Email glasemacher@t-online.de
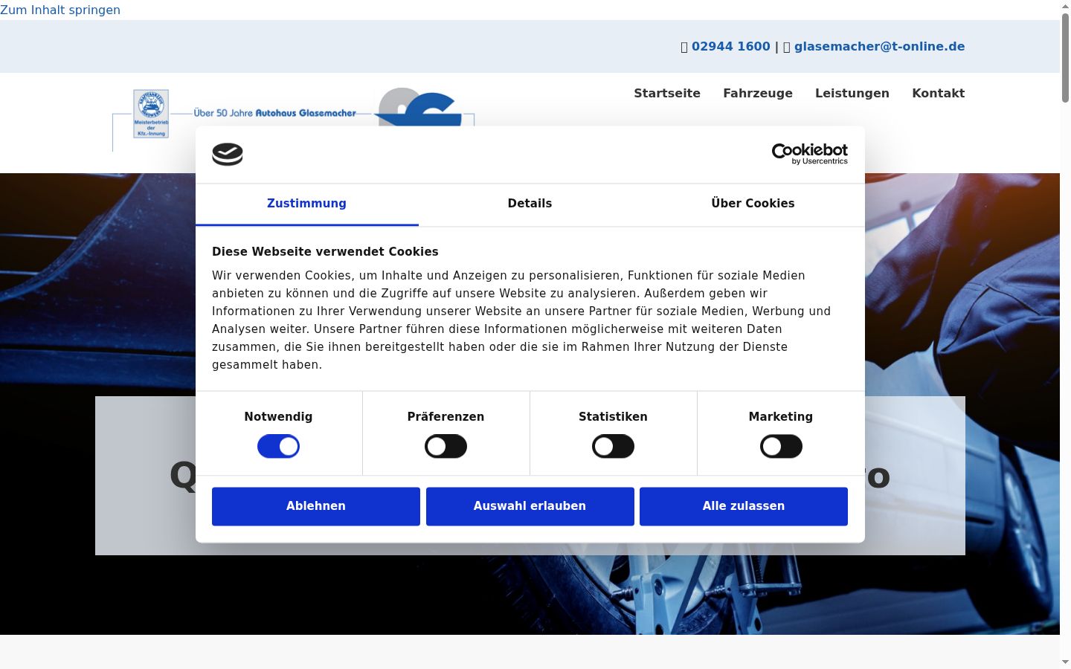 tap(879, 46)
